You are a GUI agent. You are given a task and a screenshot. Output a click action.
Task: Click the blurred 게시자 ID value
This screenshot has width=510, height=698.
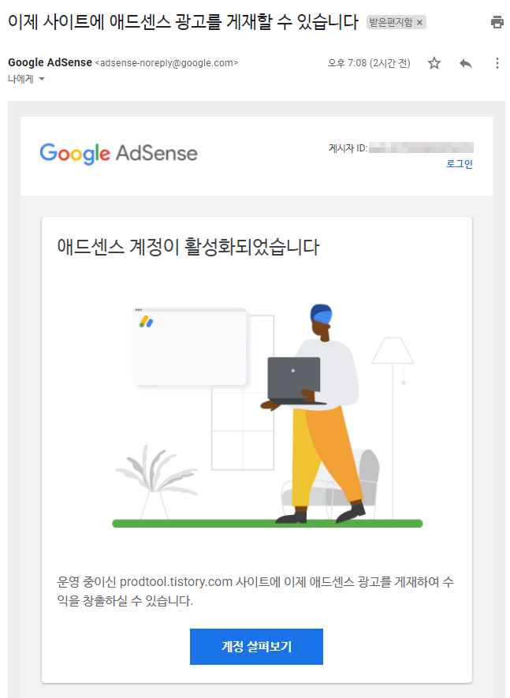pyautogui.click(x=421, y=147)
